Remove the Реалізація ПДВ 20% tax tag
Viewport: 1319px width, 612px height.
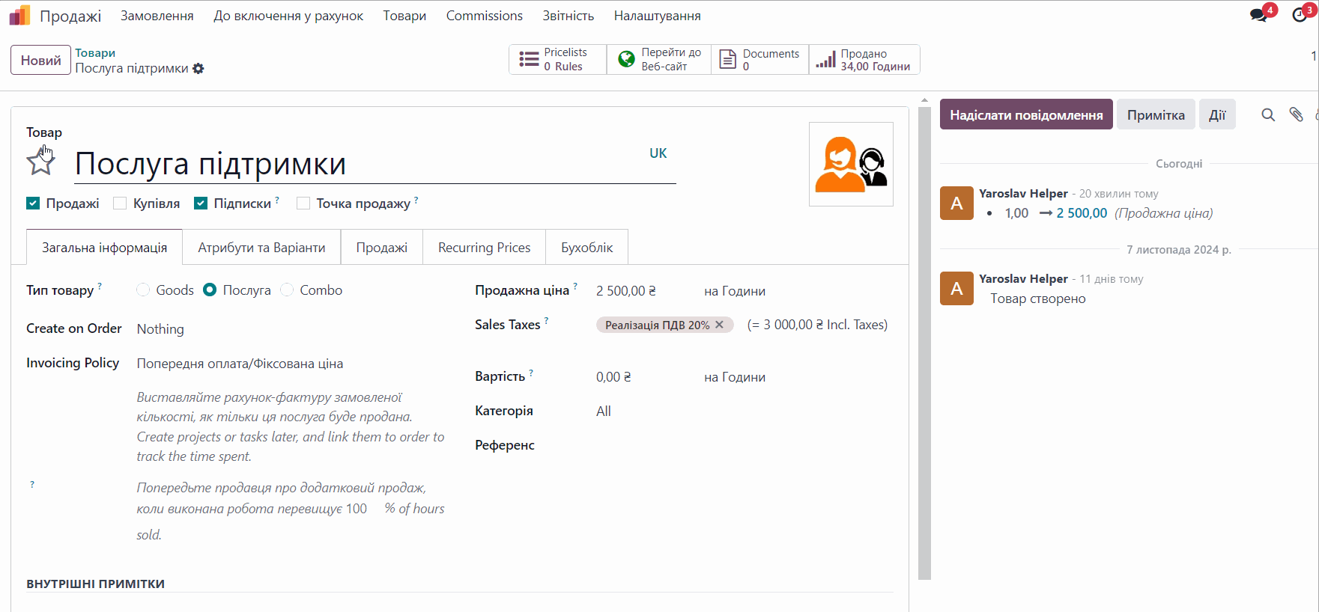tap(719, 325)
